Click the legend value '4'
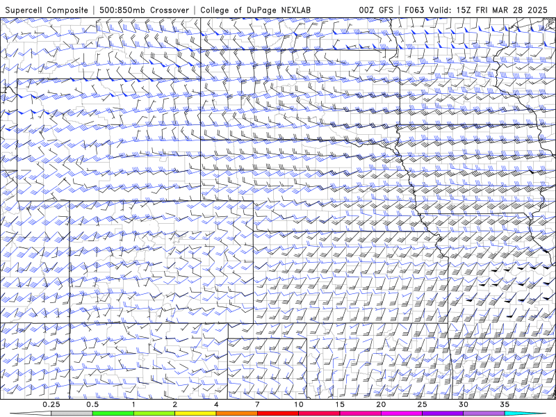Screen dimensions: 556x417 pyautogui.click(x=216, y=404)
